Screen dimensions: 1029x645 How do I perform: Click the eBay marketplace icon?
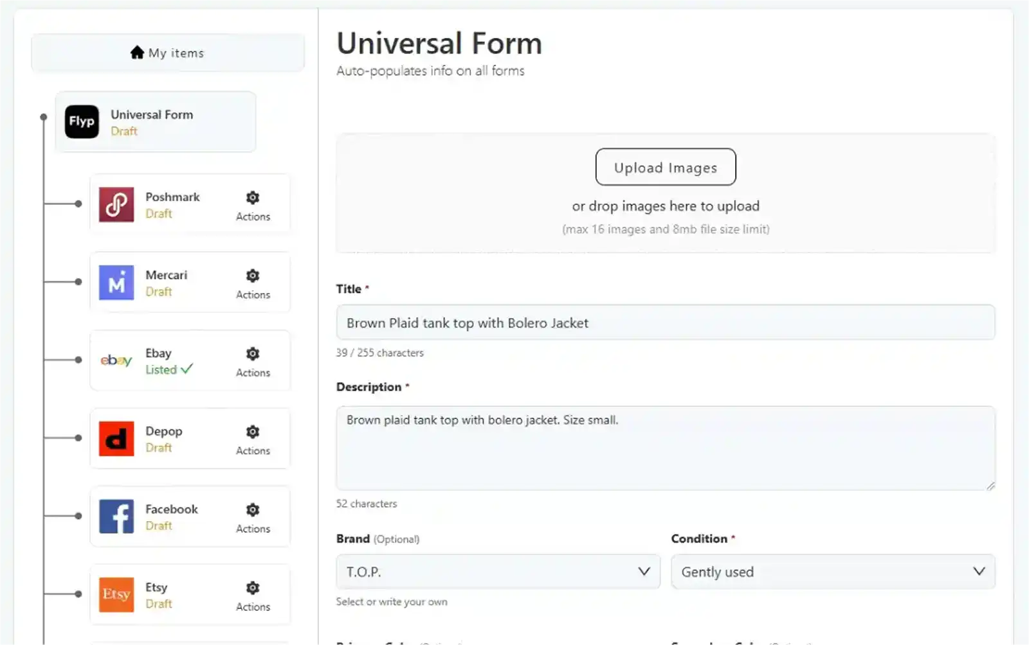116,361
